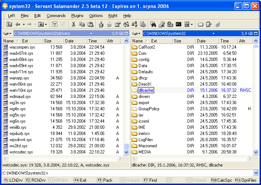Click the F1 LChDrv button
261x185 pixels.
click(13, 180)
